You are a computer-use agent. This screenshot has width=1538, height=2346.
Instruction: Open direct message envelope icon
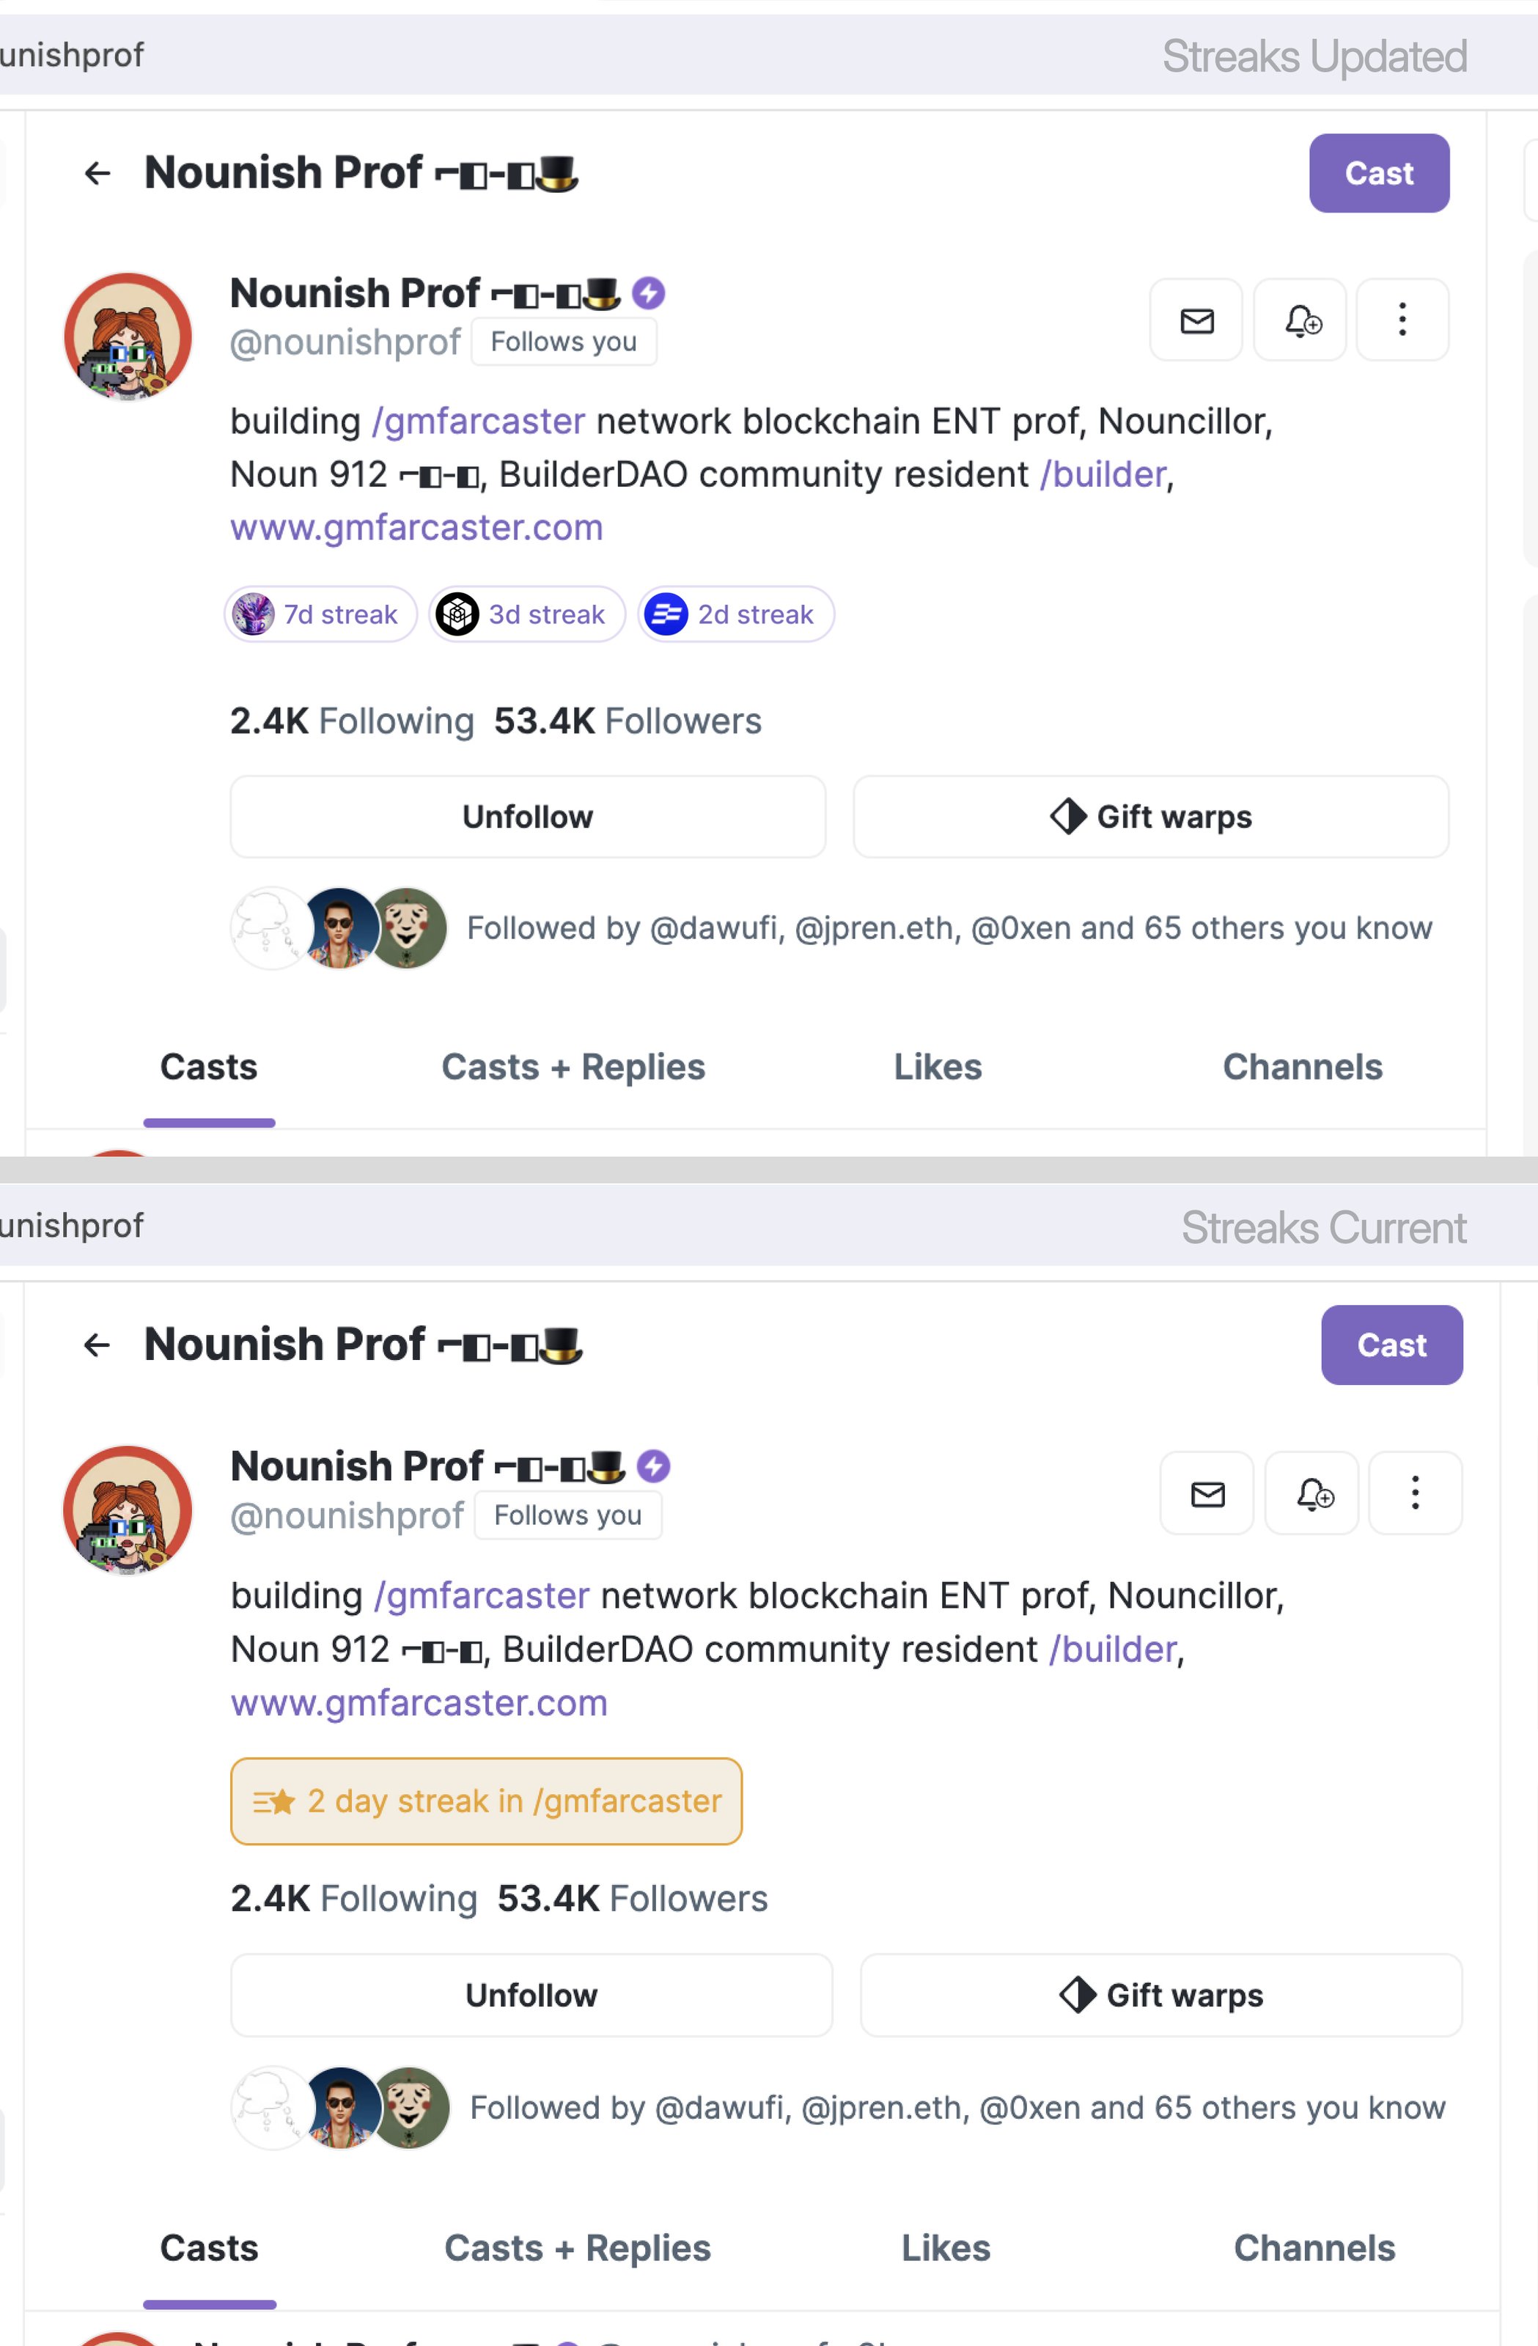[x=1196, y=320]
